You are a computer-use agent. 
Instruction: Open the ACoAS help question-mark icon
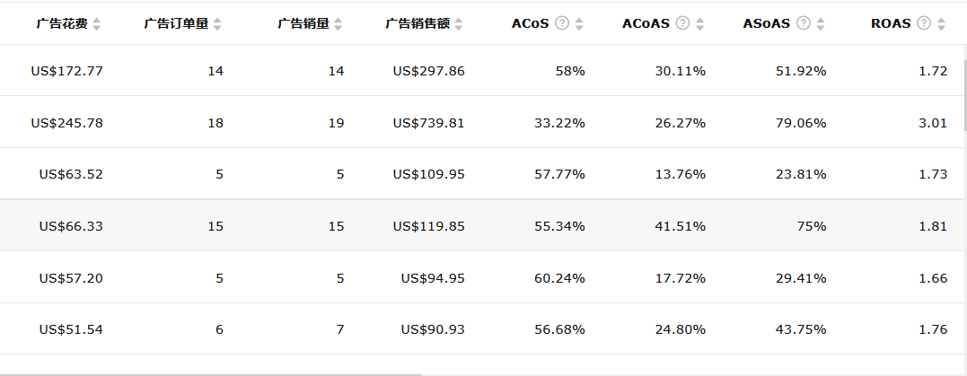pyautogui.click(x=682, y=23)
